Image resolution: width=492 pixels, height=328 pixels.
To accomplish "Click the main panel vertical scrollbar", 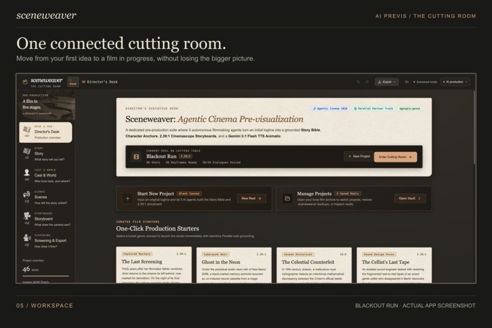I will tap(474, 128).
